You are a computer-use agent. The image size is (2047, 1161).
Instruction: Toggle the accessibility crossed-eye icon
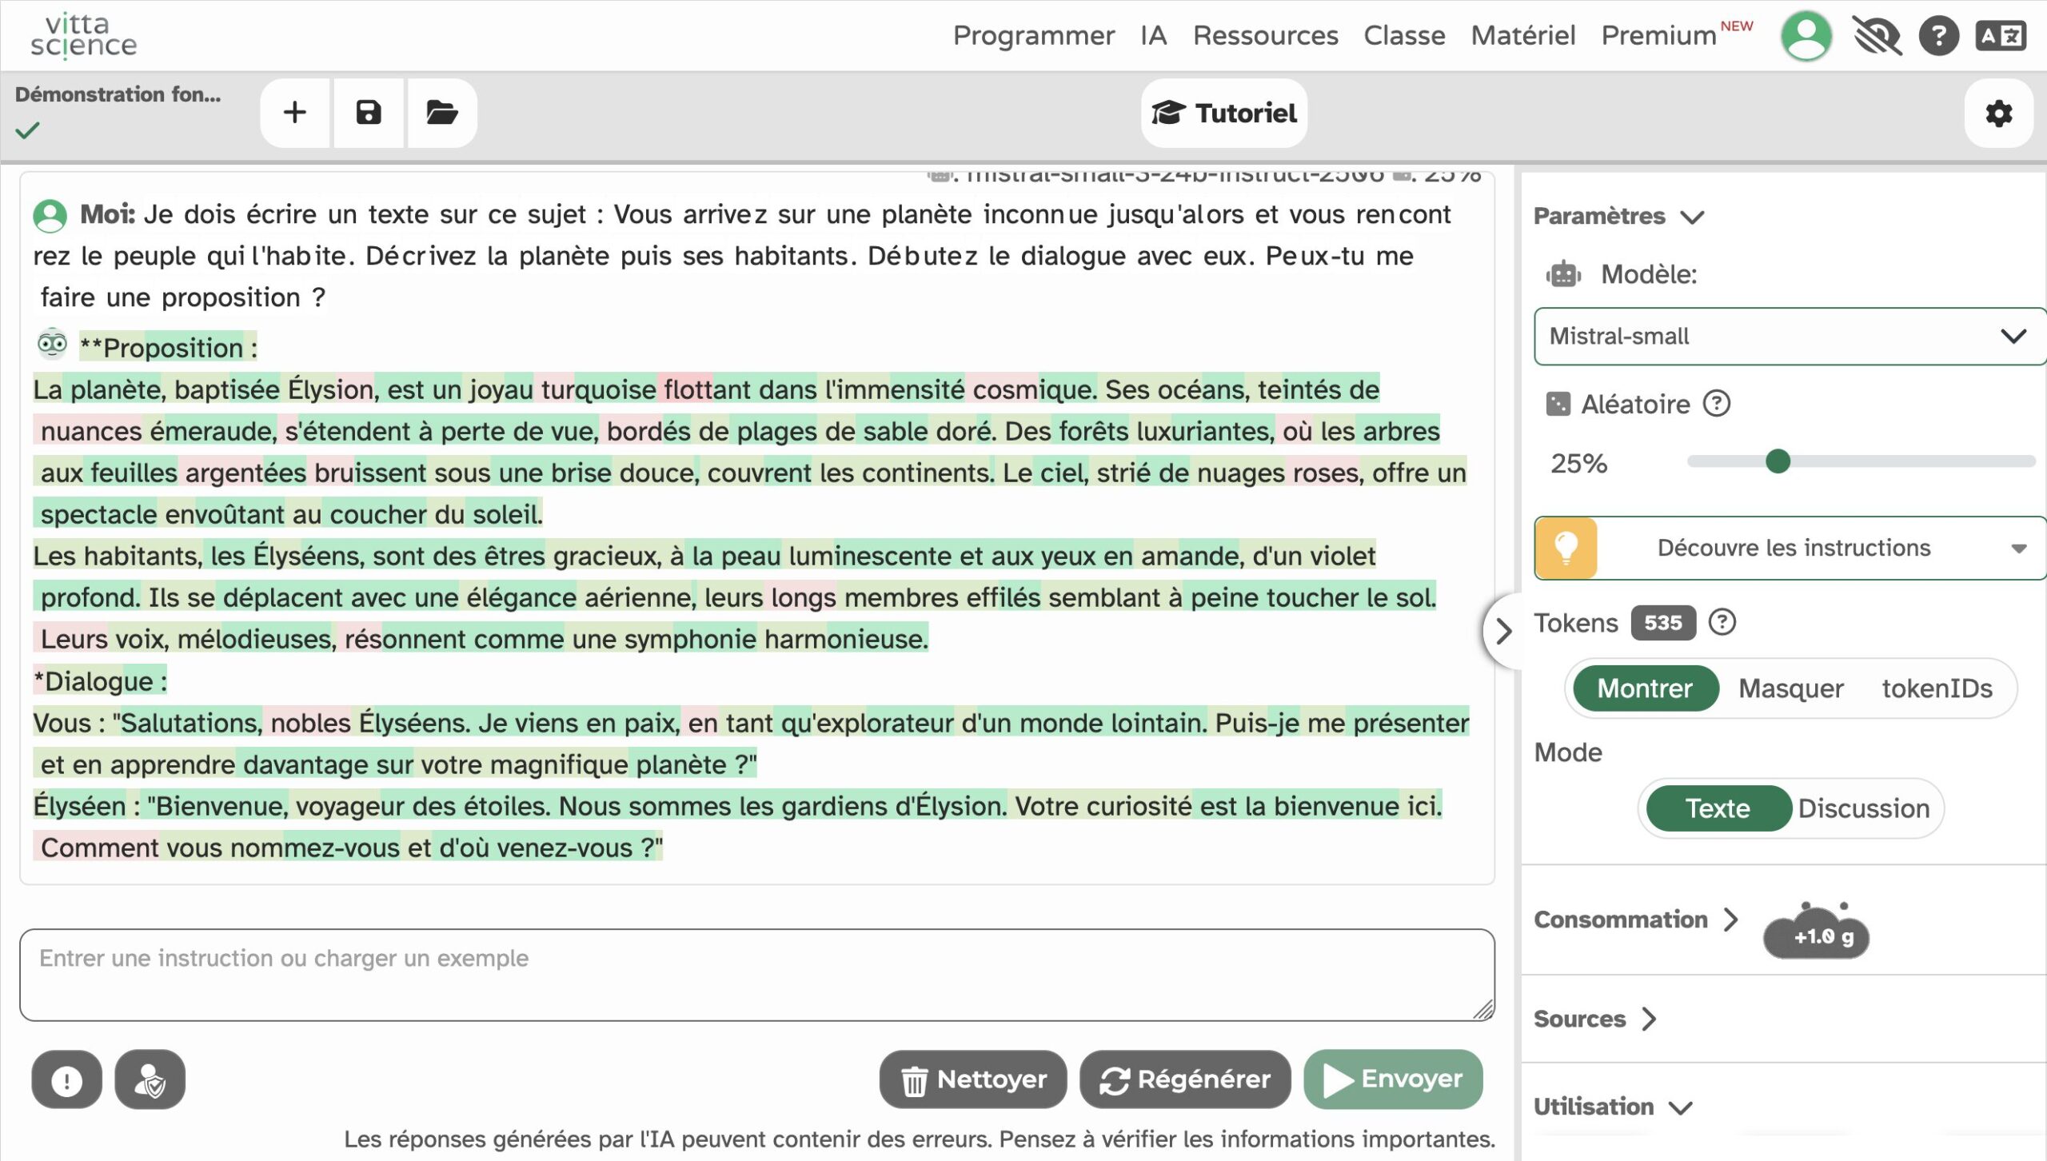(1876, 36)
